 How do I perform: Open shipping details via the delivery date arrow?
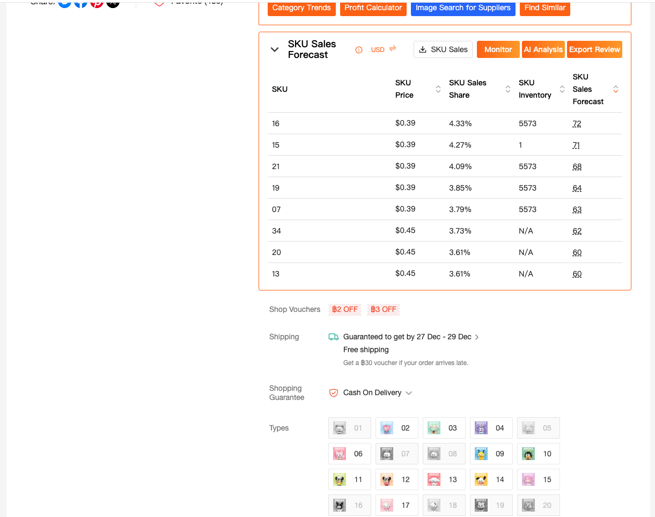tap(477, 337)
